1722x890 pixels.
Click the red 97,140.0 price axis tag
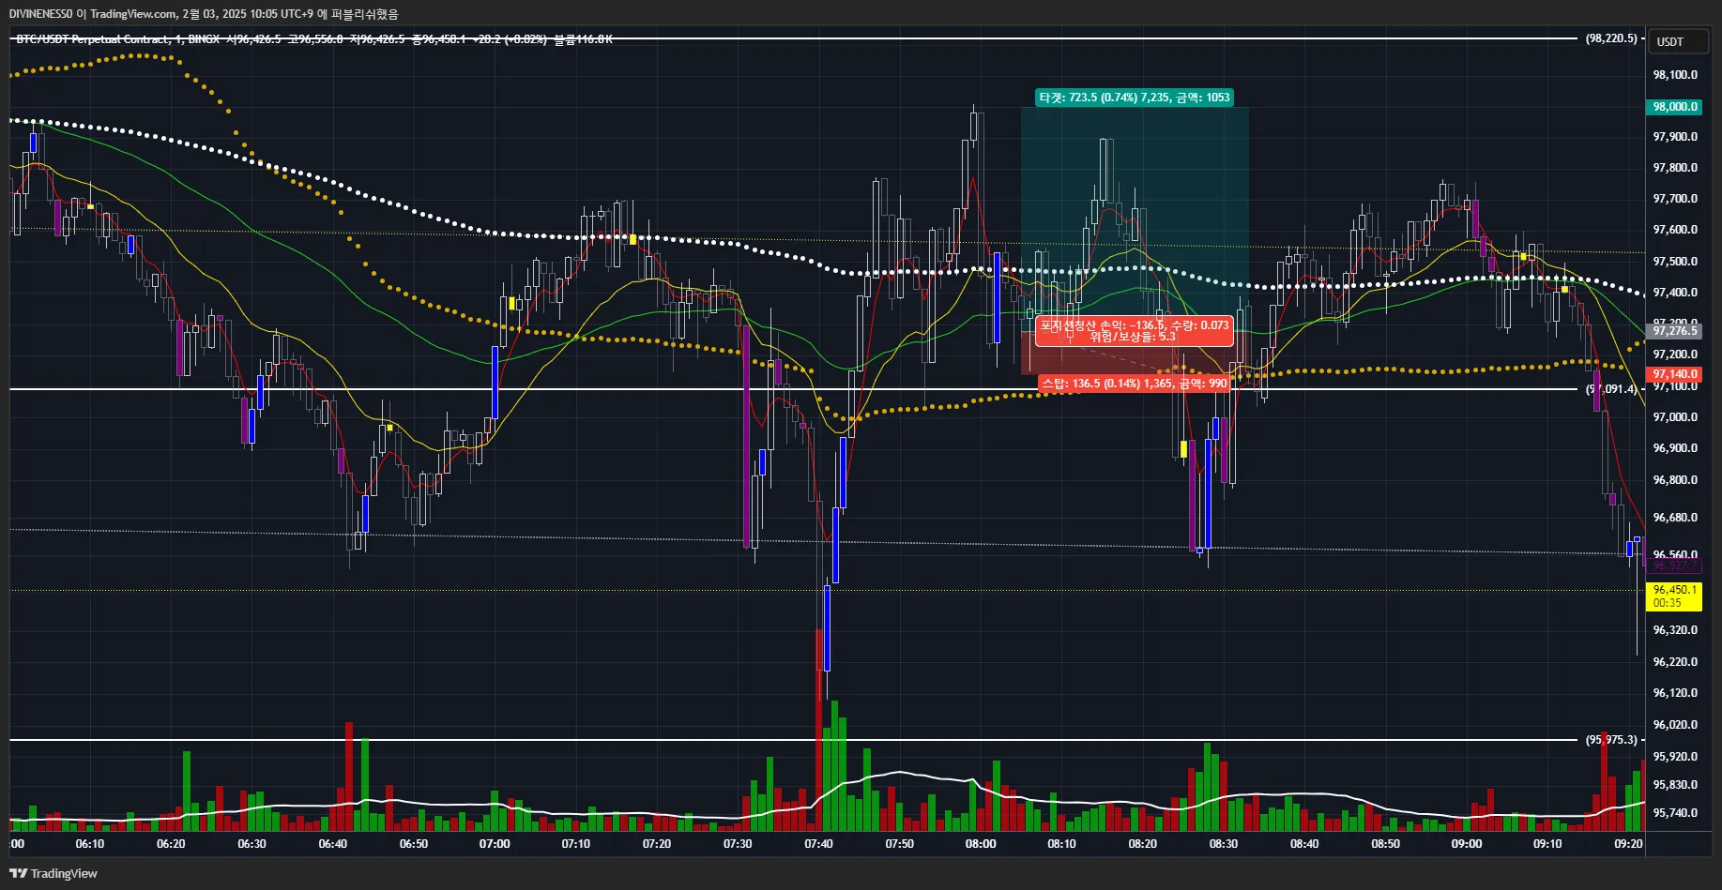(1675, 374)
